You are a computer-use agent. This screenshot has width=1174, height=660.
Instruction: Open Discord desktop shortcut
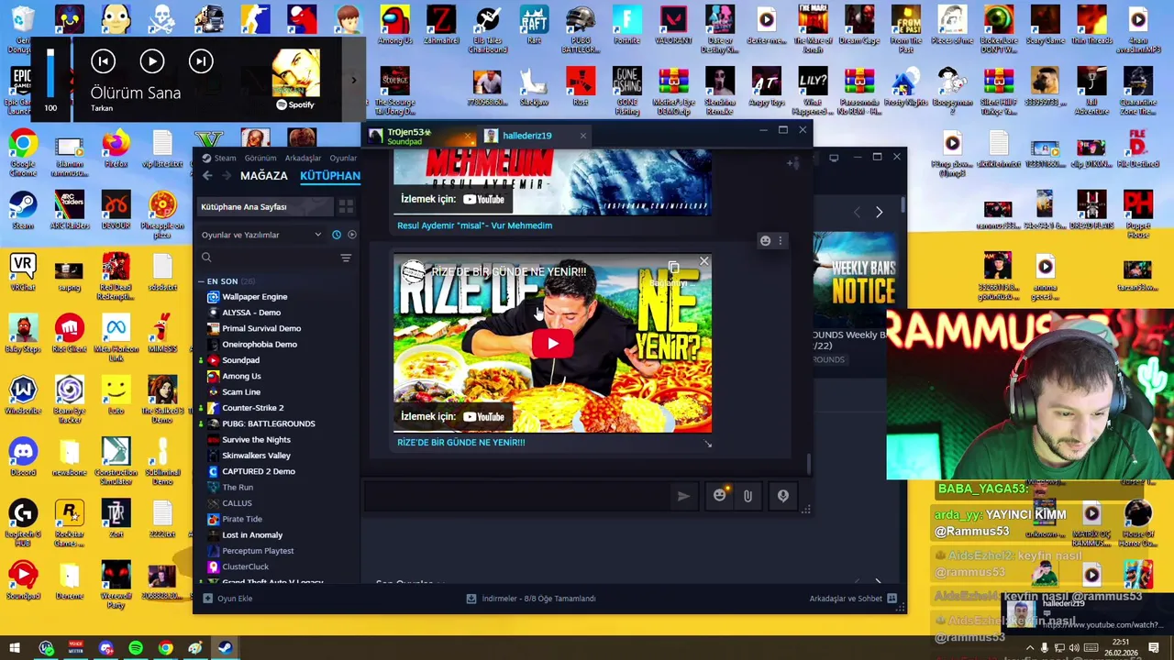click(x=23, y=456)
